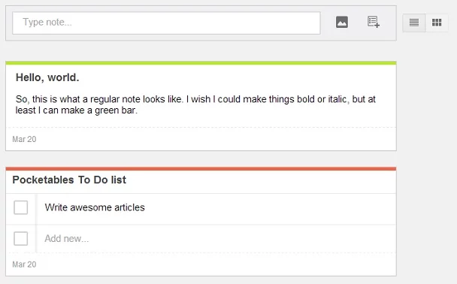The height and width of the screenshot is (284, 457).
Task: Click the note text starting 'So, this is'
Action: (195, 104)
